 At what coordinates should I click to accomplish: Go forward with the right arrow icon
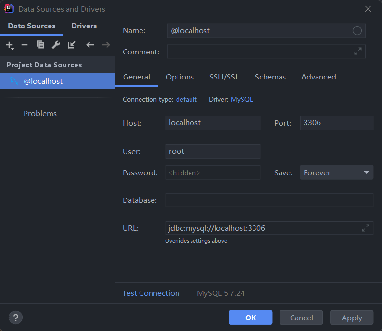point(106,45)
